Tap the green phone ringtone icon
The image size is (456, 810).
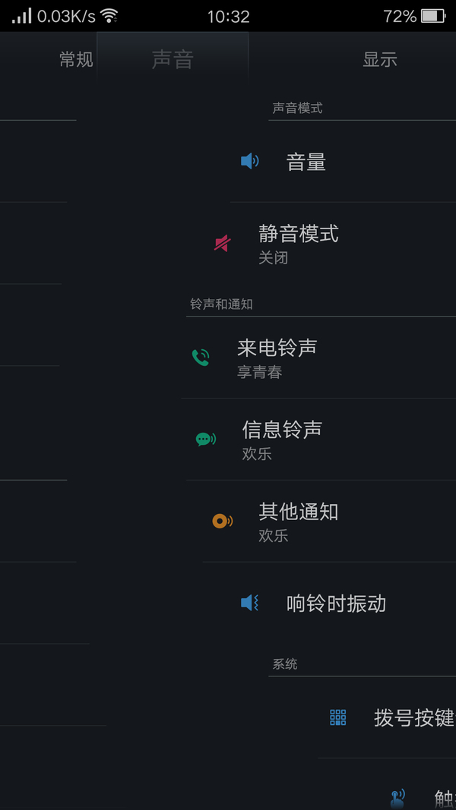tap(201, 357)
